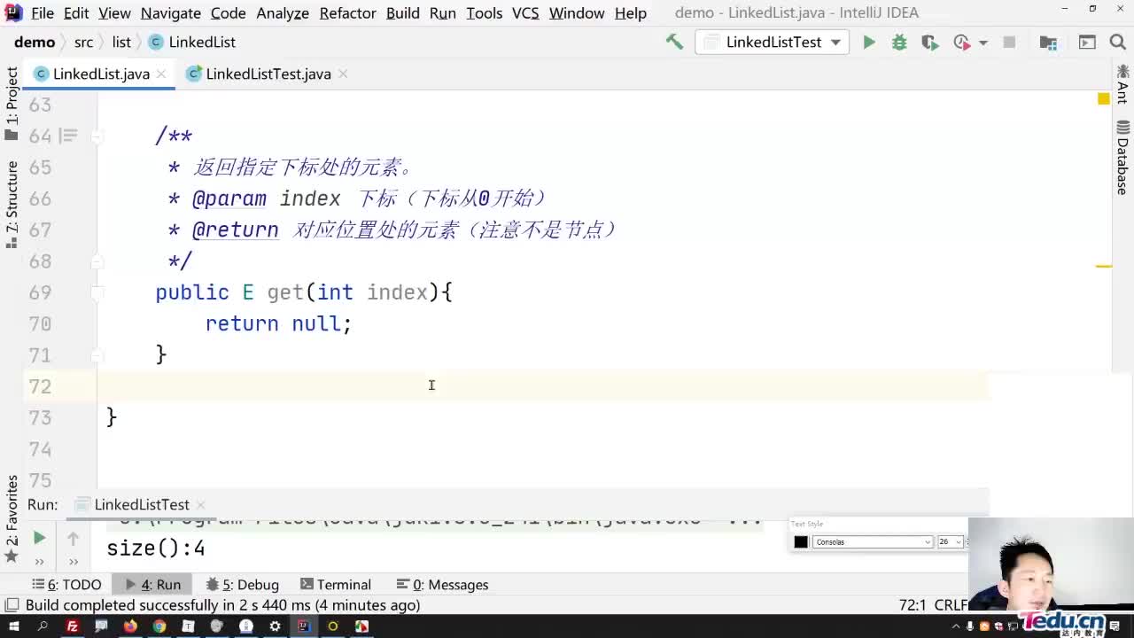Click the up arrow in Run panel
The width and height of the screenshot is (1134, 638).
(x=73, y=538)
